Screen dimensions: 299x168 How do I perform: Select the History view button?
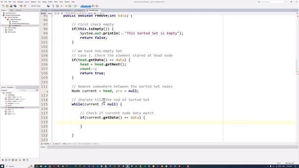(50, 14)
